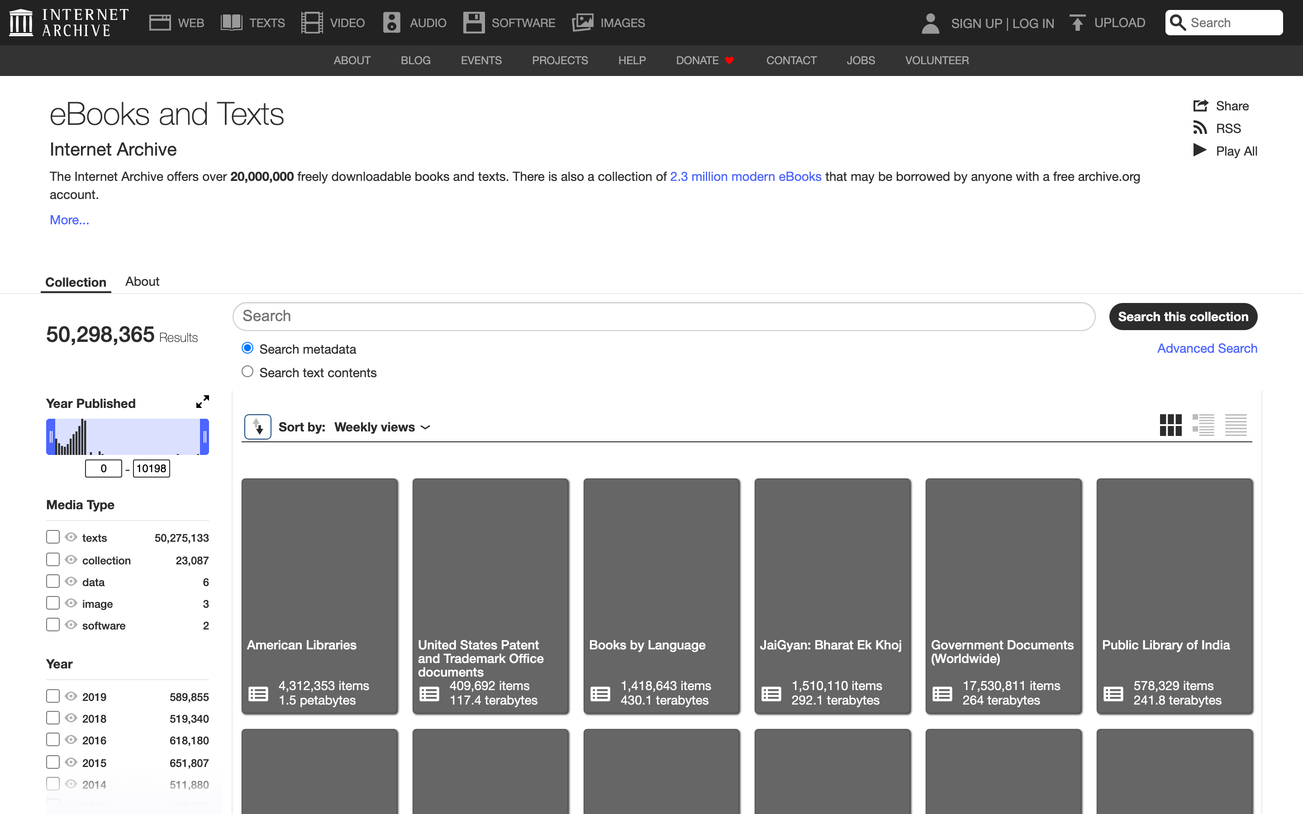Click the left year range slider handle
This screenshot has height=814, width=1303.
tap(51, 436)
